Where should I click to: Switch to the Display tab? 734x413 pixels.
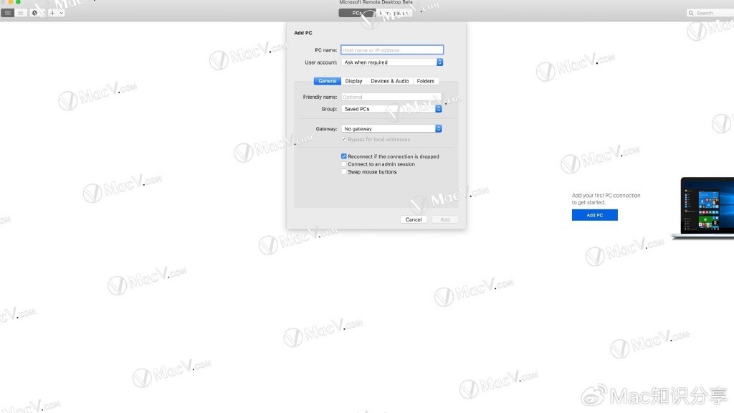pyautogui.click(x=354, y=81)
